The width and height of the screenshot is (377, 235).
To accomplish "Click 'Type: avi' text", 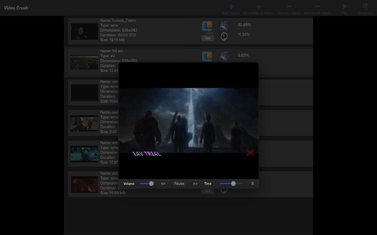I will point(108,56).
